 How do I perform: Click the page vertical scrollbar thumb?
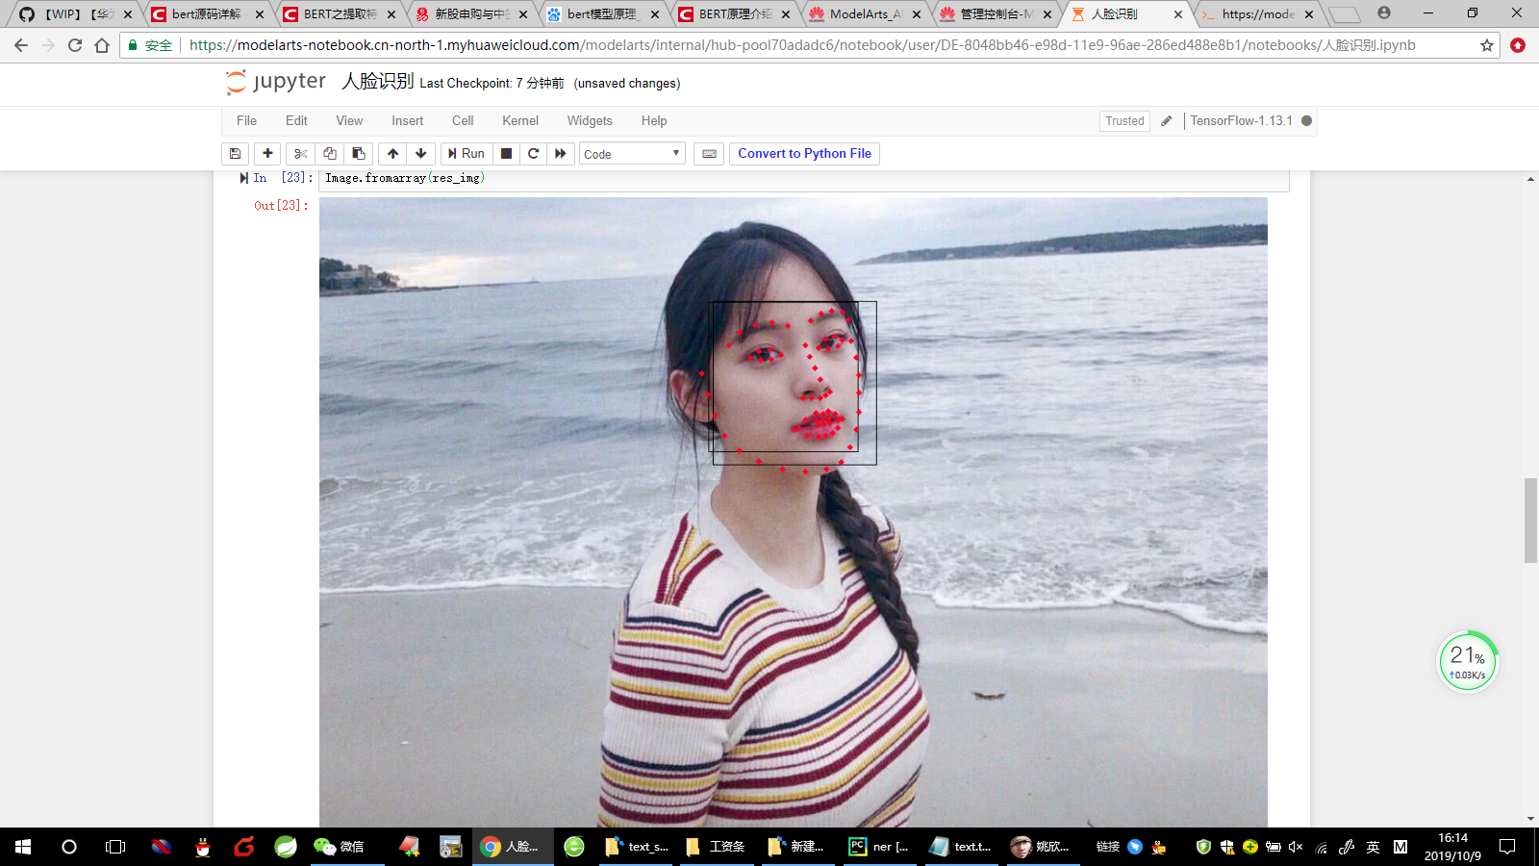[1530, 520]
